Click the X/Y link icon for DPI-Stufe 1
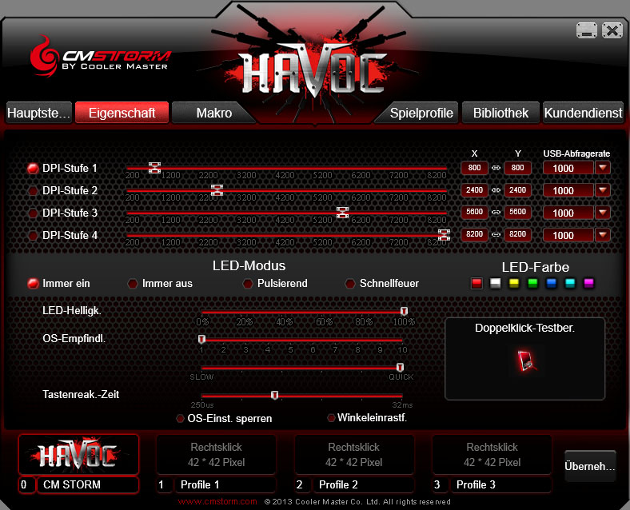The height and width of the screenshot is (510, 630). coord(496,168)
